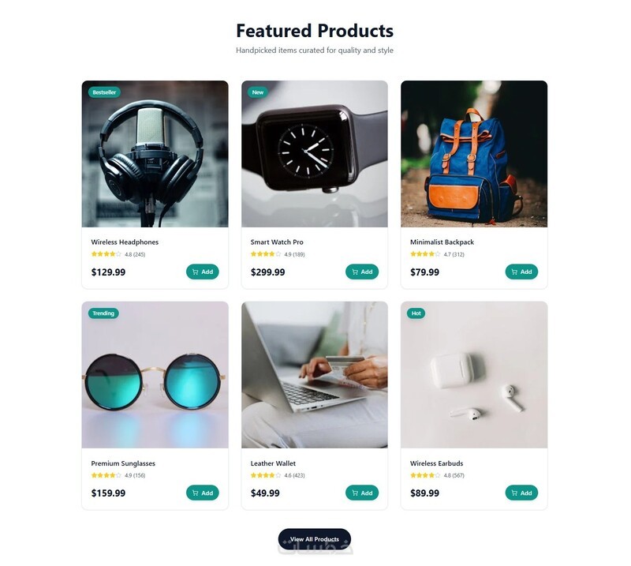The image size is (631, 566).
Task: Click the Hot badge on earbuds
Action: click(x=416, y=313)
